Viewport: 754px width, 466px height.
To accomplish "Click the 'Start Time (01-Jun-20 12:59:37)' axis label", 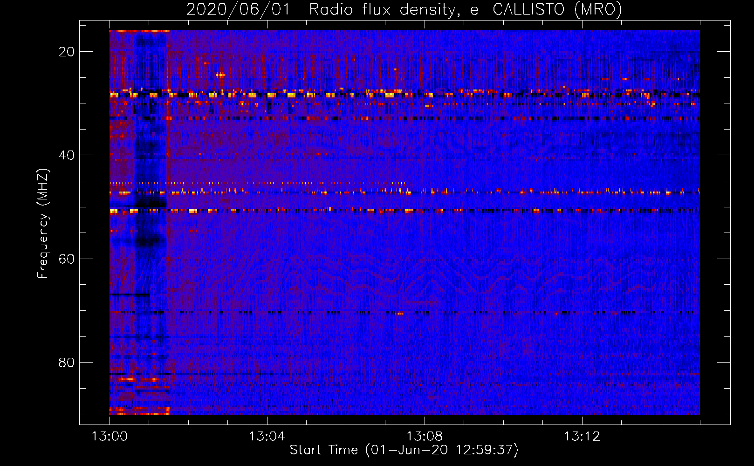I will point(404,450).
